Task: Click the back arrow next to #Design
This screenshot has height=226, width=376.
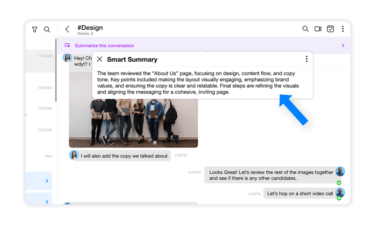Action: (x=67, y=29)
